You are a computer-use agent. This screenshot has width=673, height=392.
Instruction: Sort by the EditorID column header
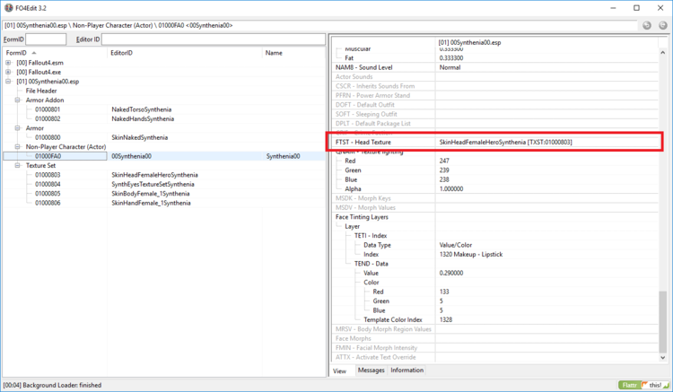[185, 53]
